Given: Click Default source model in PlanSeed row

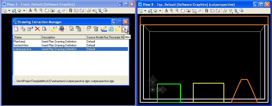Looking at the screenshot, I should coord(91,42).
